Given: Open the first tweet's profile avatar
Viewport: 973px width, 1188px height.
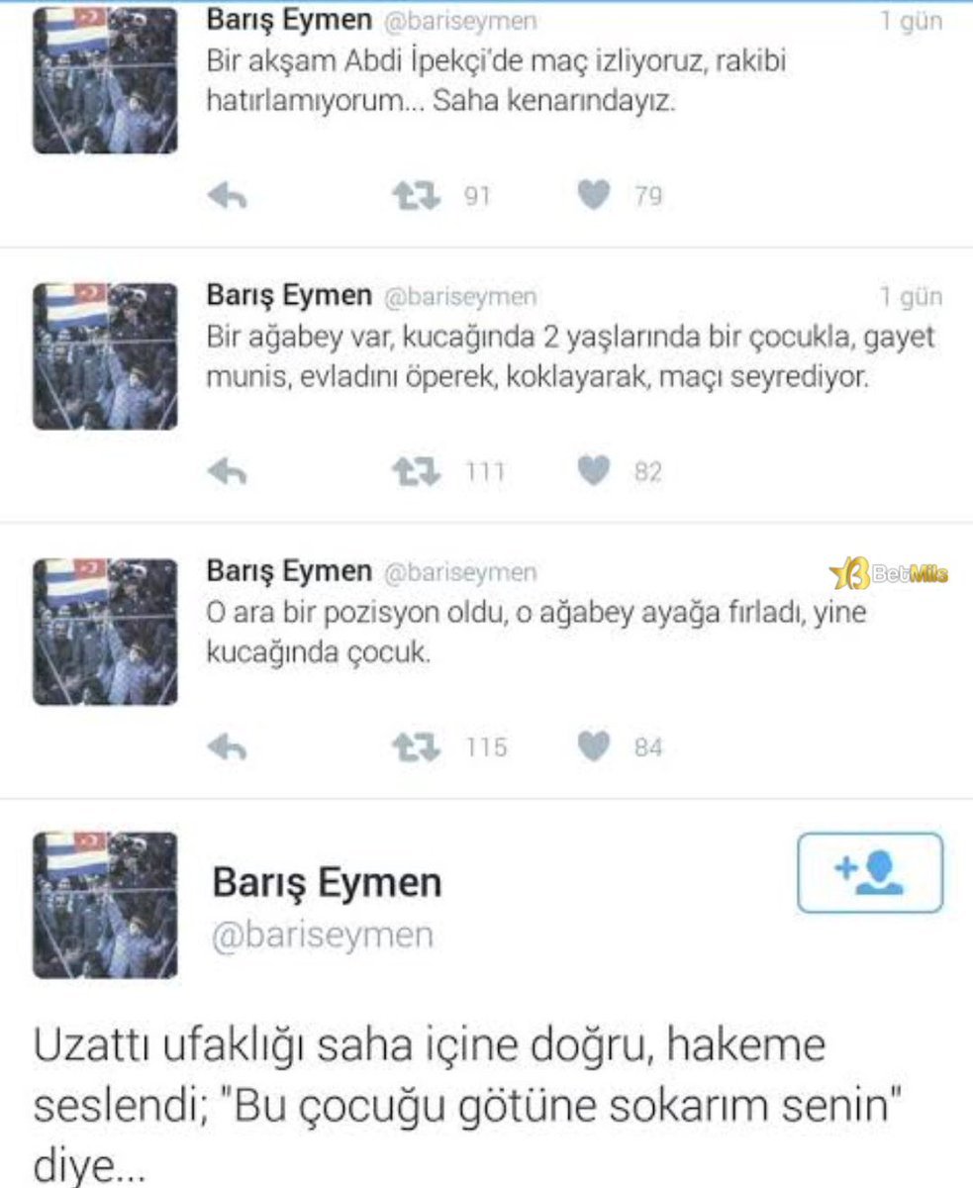Looking at the screenshot, I should click(x=105, y=79).
